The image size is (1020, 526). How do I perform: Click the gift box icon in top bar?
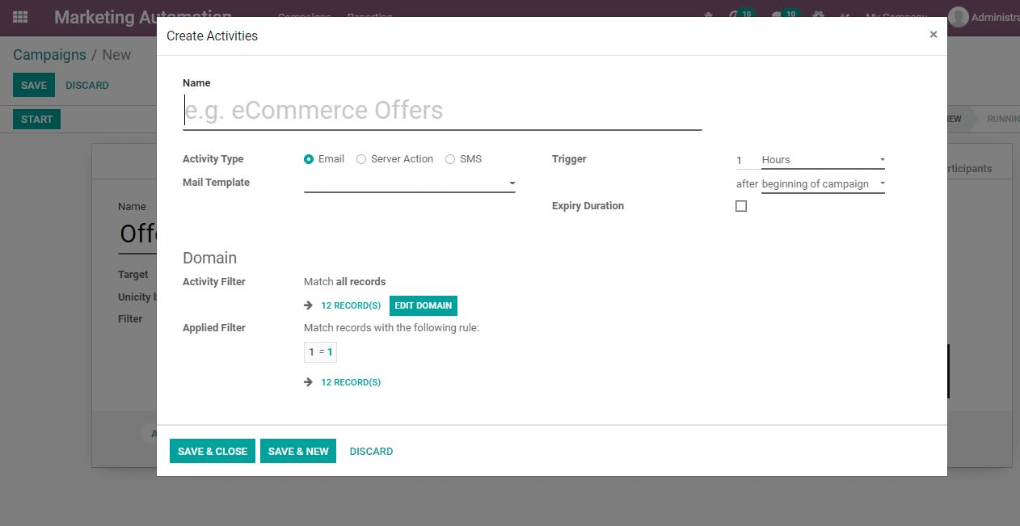coord(818,15)
